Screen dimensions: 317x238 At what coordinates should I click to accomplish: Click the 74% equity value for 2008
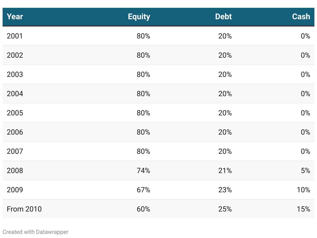(x=143, y=170)
